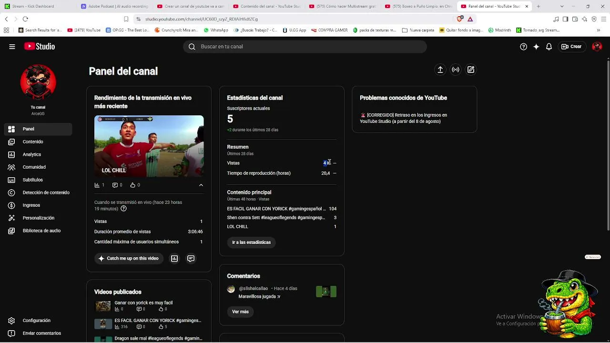Select Panel in the sidebar

point(38,129)
